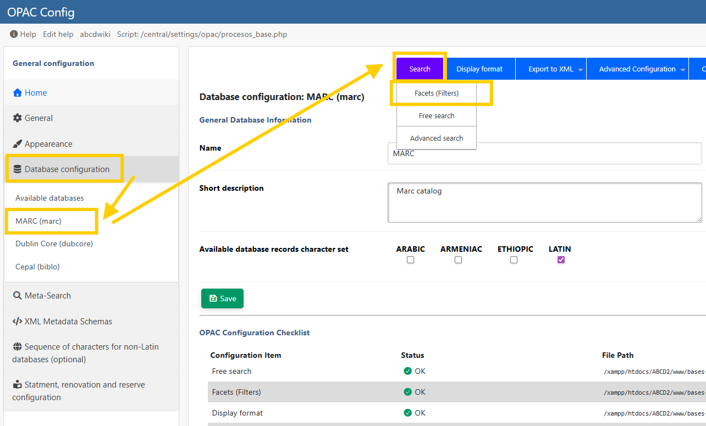Tick the ETHIOPIC character set checkbox
This screenshot has width=706, height=426.
pos(514,260)
